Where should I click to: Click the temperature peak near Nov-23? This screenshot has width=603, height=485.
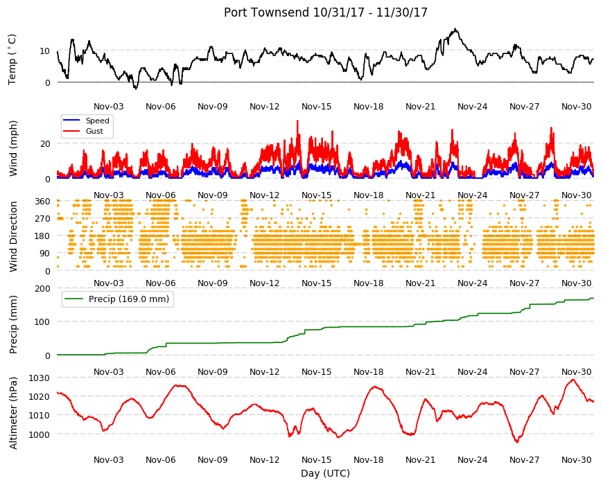coord(455,29)
